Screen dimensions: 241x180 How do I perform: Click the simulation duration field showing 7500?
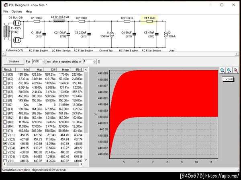click(37, 61)
